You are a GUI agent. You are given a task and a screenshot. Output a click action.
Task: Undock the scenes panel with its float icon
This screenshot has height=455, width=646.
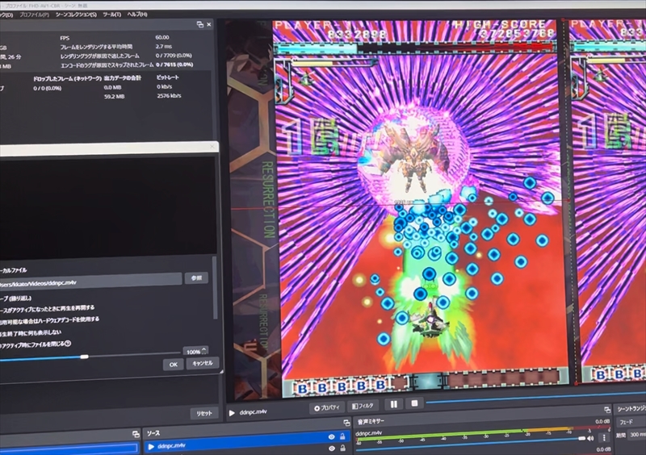(x=136, y=434)
